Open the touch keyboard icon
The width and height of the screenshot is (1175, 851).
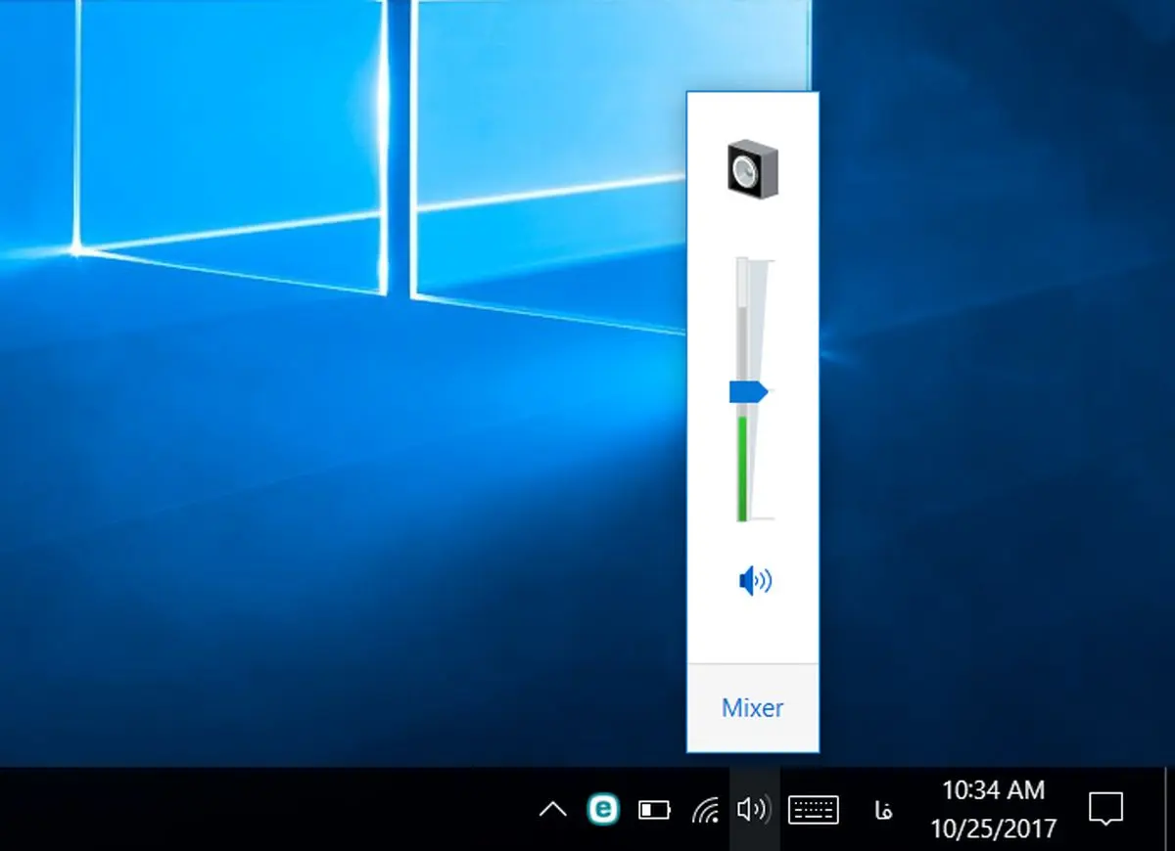click(814, 810)
